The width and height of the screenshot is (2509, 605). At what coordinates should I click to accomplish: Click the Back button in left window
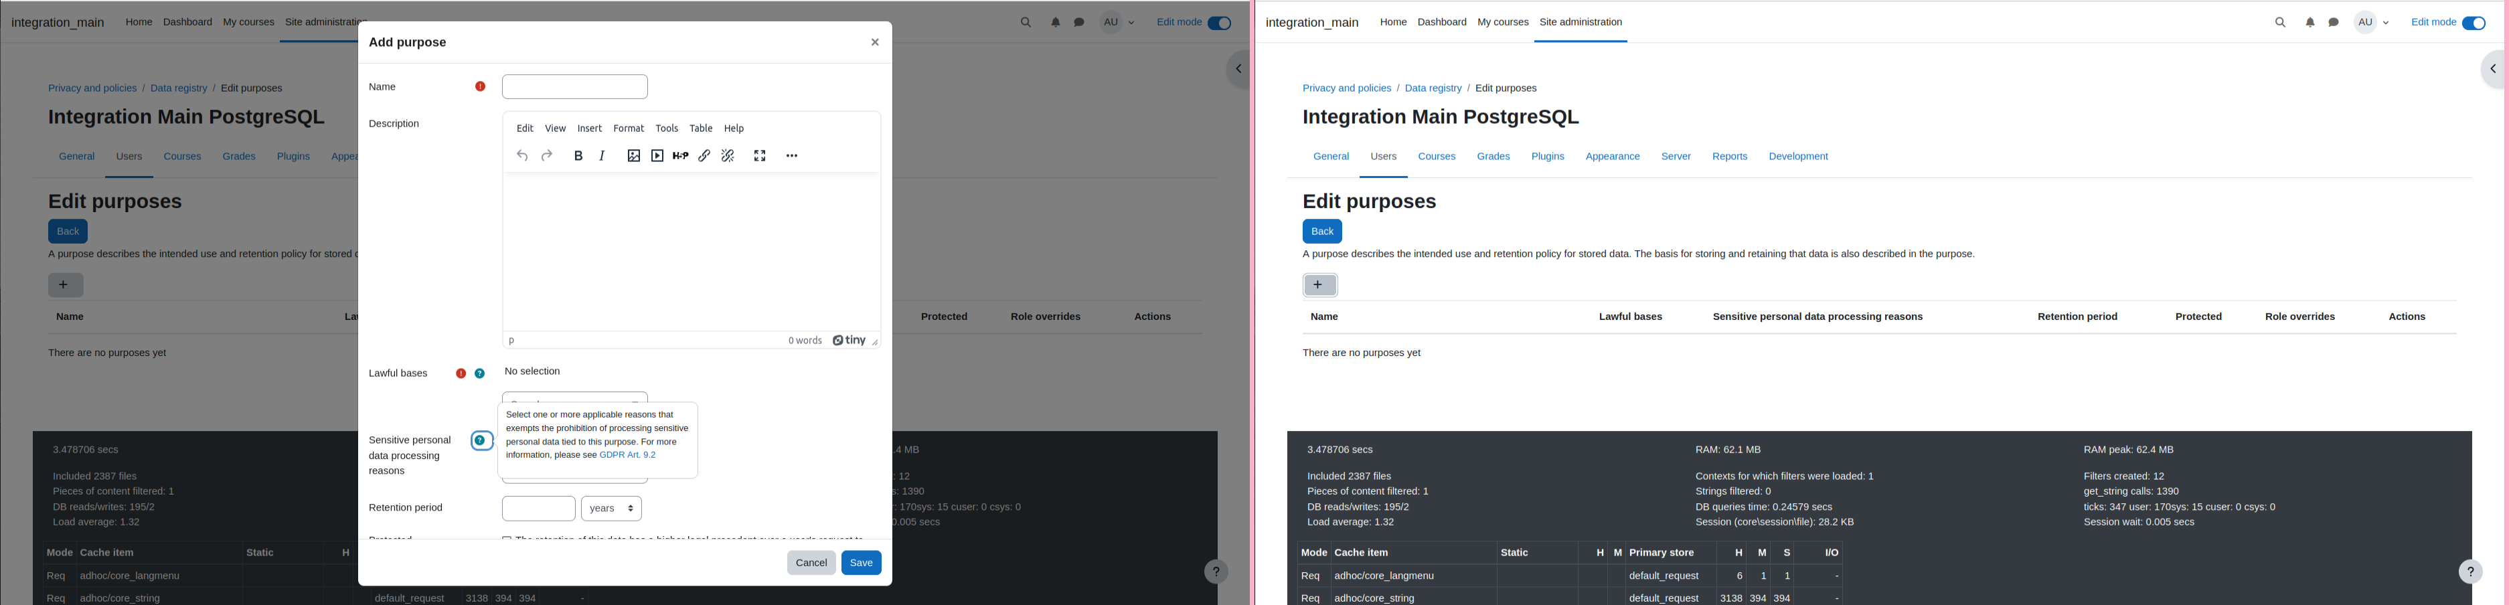(67, 231)
